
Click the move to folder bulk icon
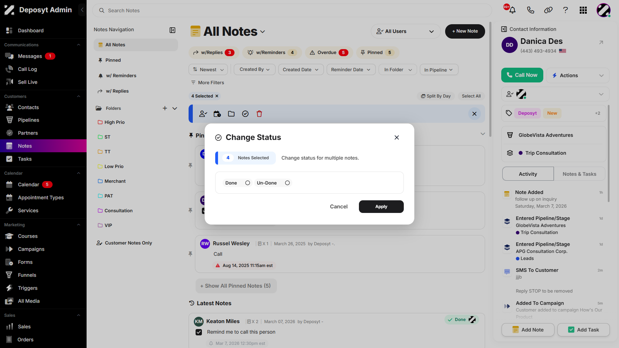coord(231,114)
